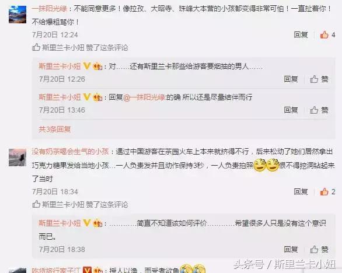The height and width of the screenshot is (273, 342).
Task: Reply to the 7月20日 12:26 sub-comment
Action: coord(291,79)
